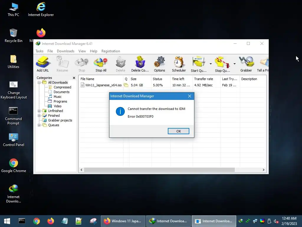Sort by File Name column header
The image size is (302, 227).
101,79
